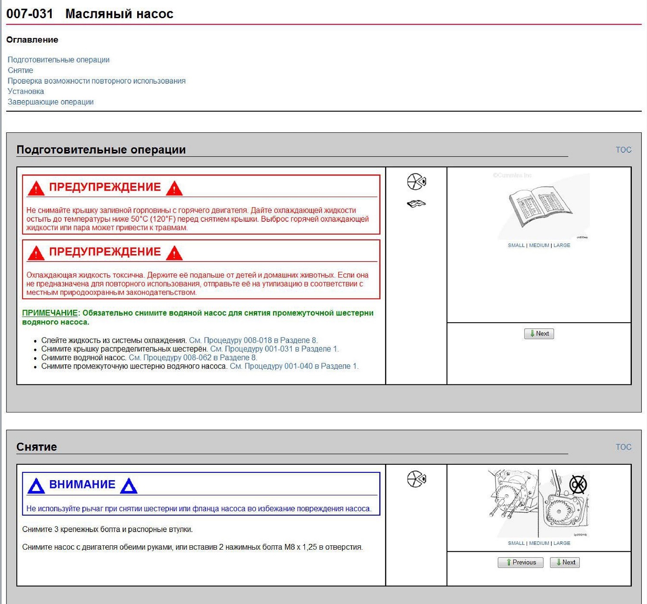The image size is (647, 604).
Task: Click the service tool wheel icon in Снятие section
Action: (x=416, y=479)
